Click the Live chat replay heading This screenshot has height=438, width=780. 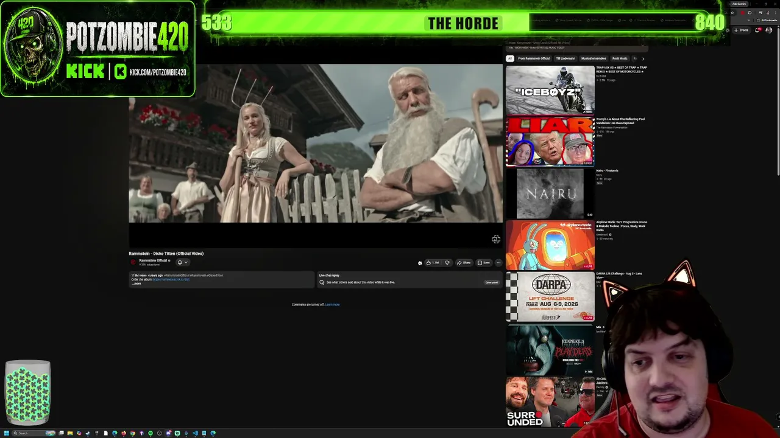pyautogui.click(x=329, y=276)
